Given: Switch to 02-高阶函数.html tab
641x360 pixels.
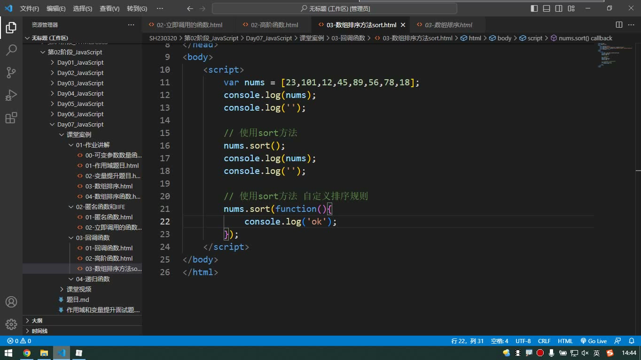Looking at the screenshot, I should [x=274, y=25].
